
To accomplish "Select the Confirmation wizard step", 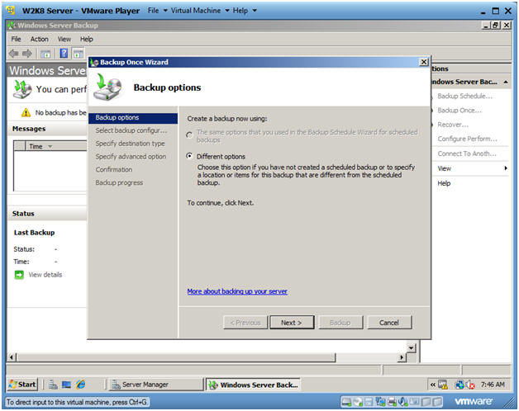I will point(114,170).
